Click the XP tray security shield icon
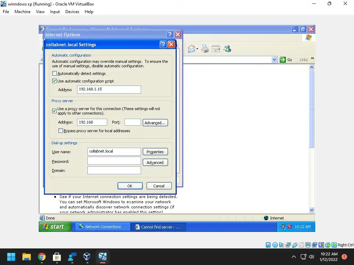Image resolution: width=354 pixels, height=265 pixels. click(289, 227)
